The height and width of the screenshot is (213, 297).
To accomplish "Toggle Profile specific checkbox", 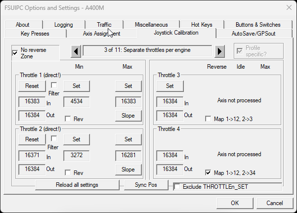I will coord(240,51).
